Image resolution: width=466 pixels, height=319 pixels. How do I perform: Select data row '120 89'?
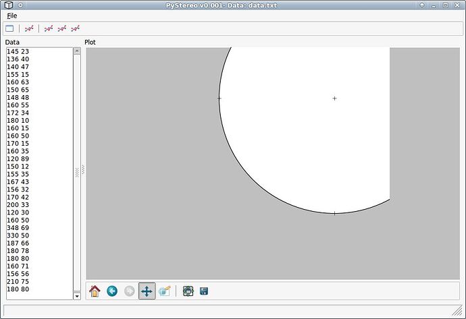[40, 159]
